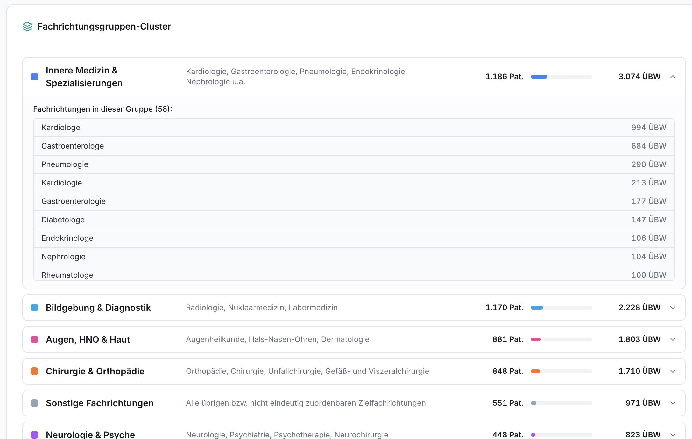Click the 1.710 ÜBW total
The image size is (692, 439).
coord(639,371)
